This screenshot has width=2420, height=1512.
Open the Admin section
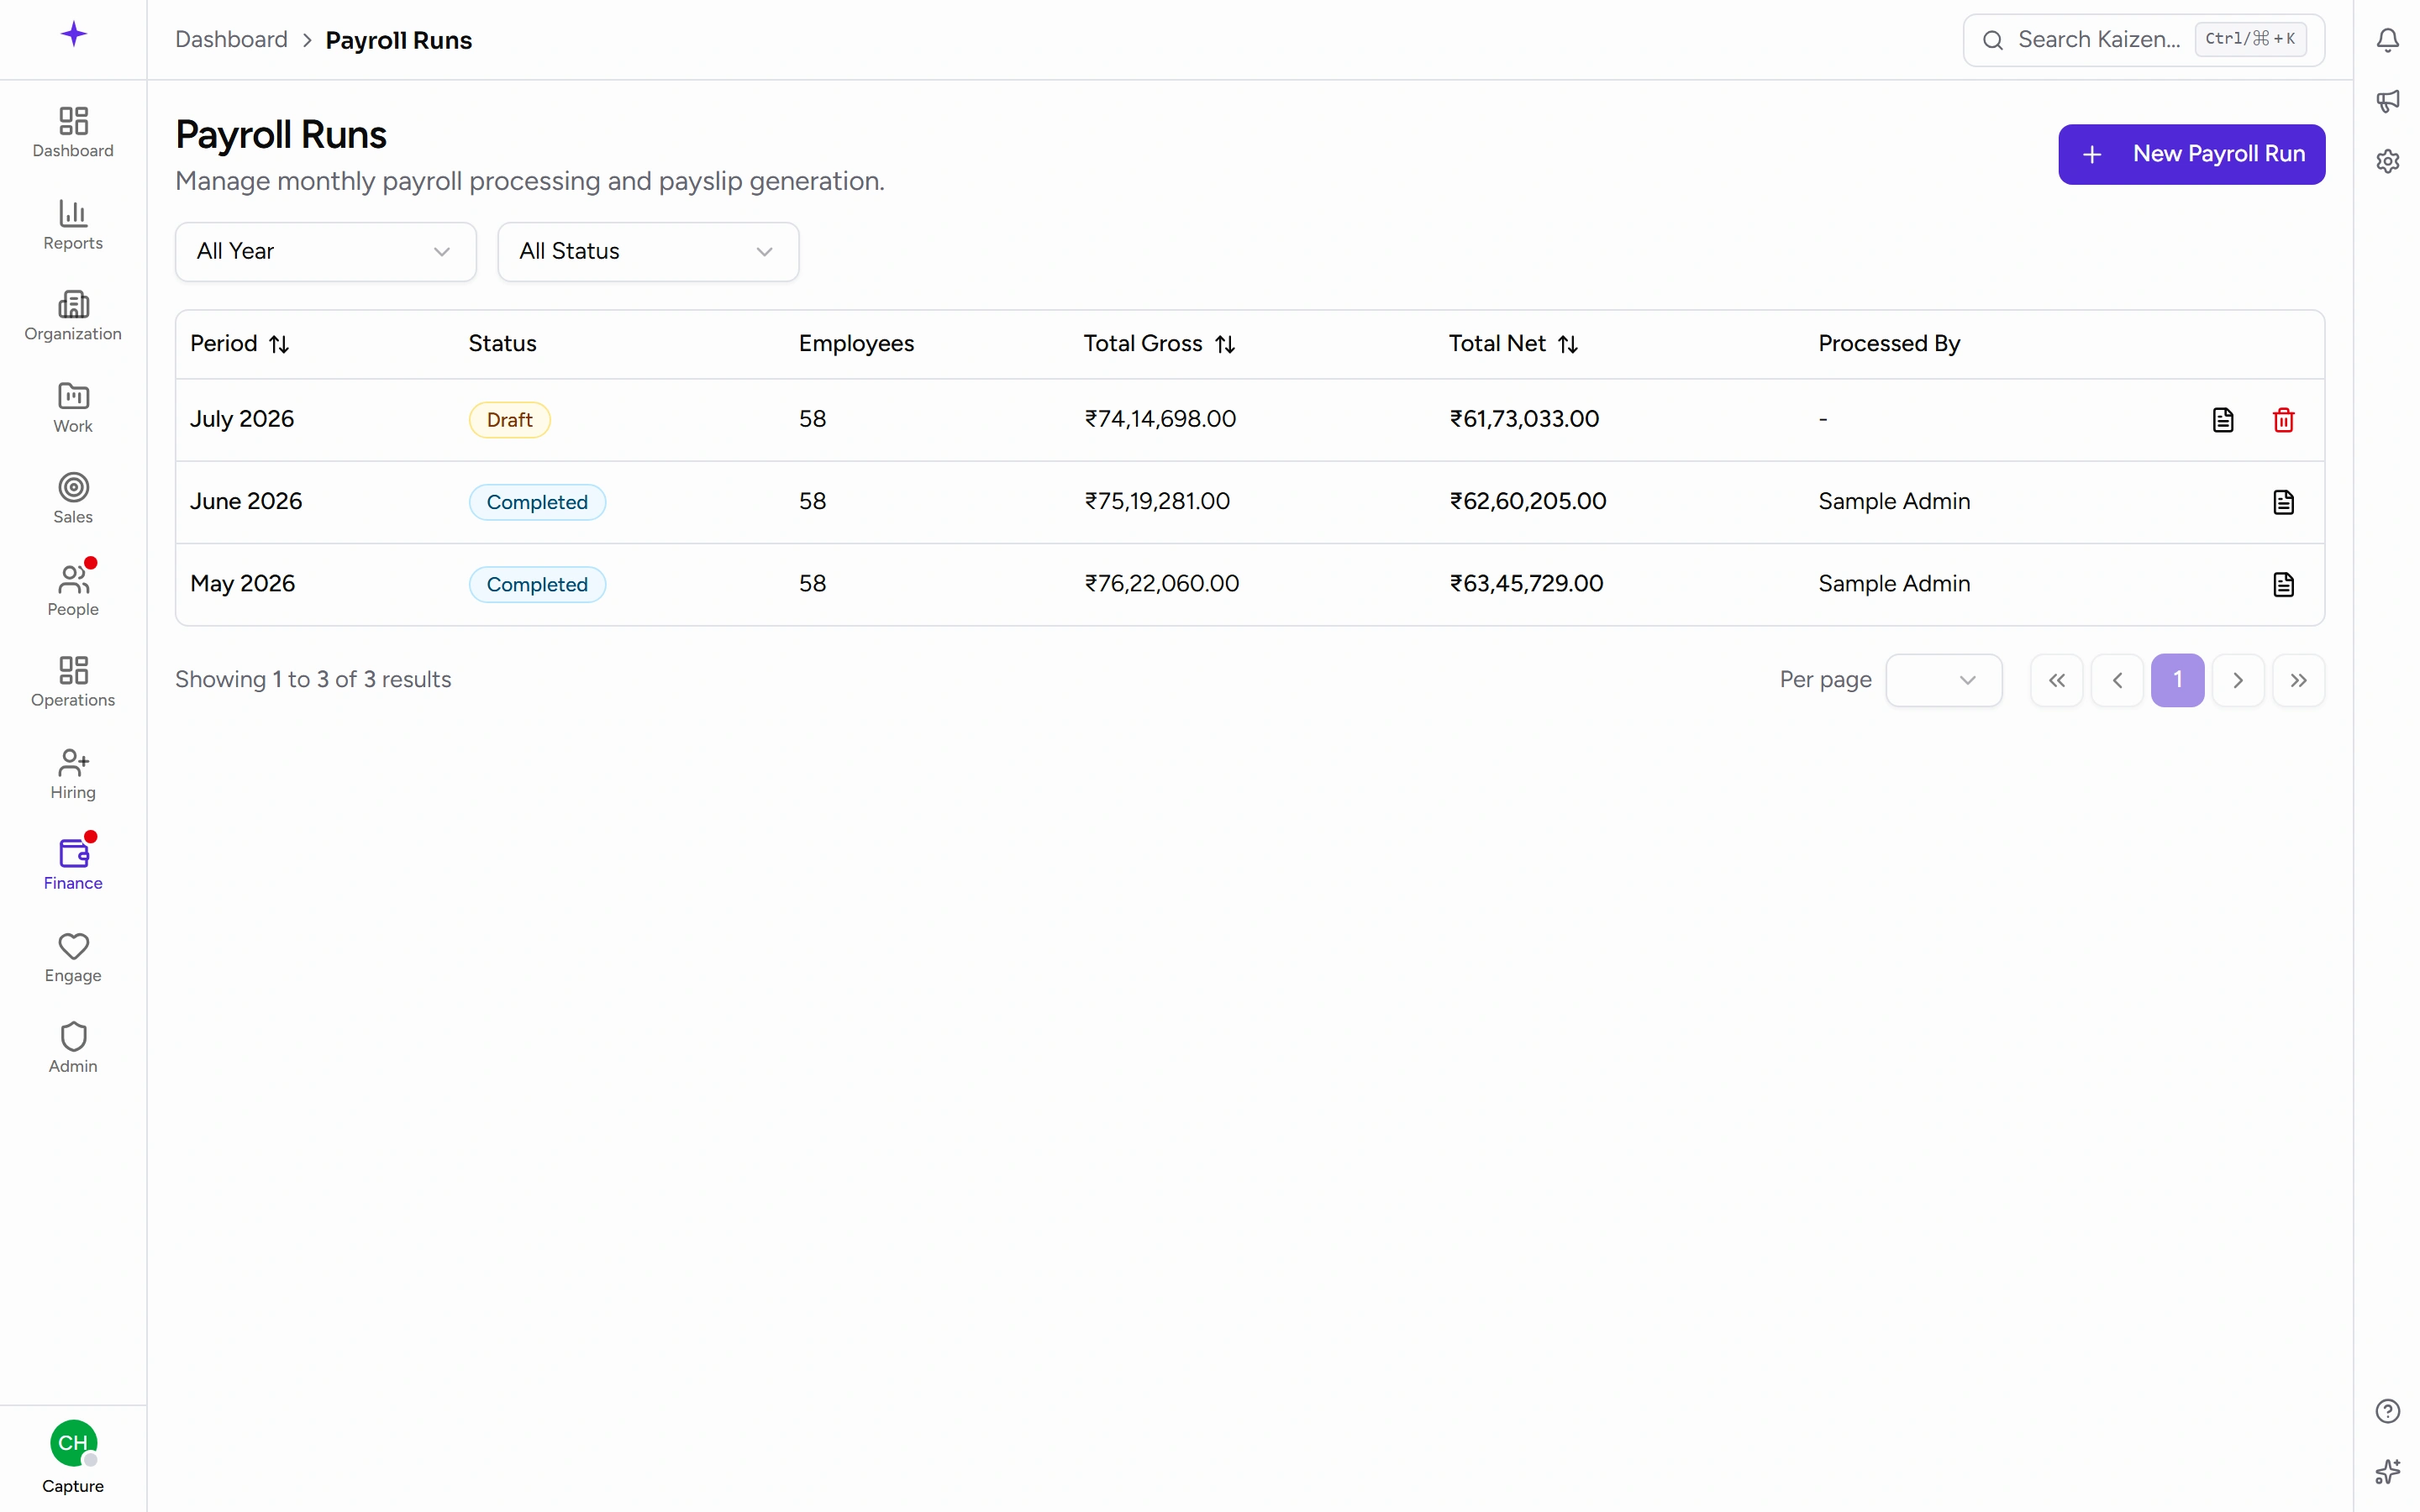point(73,1048)
